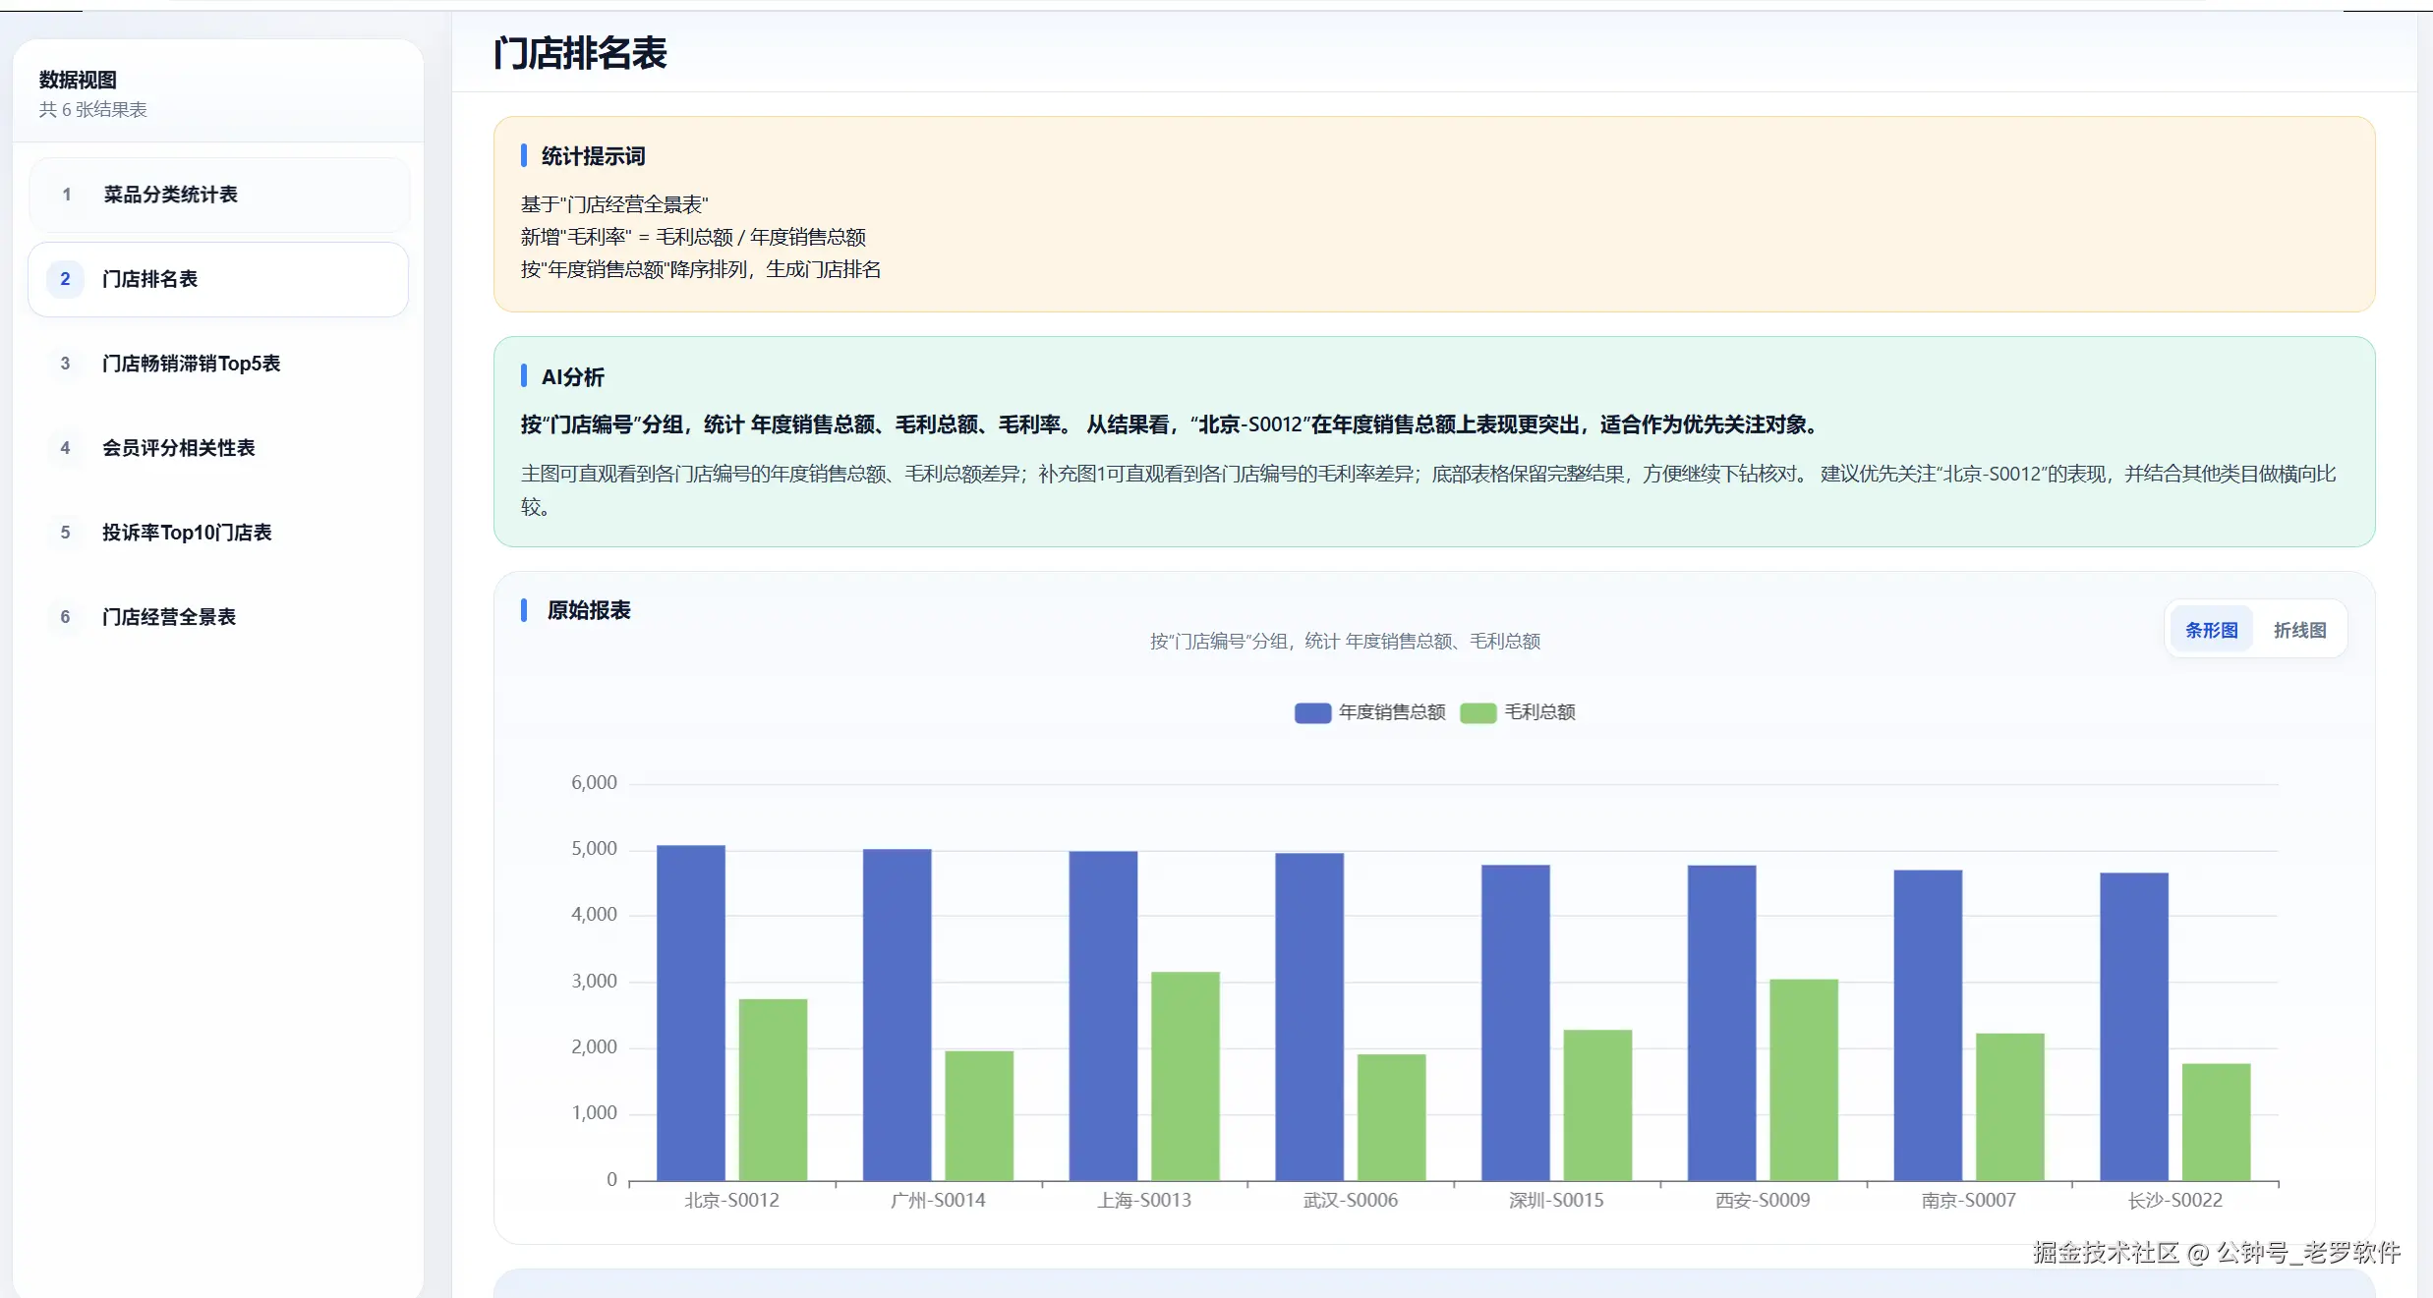Click y-axis value 6,000
This screenshot has height=1298, width=2433.
coord(594,783)
